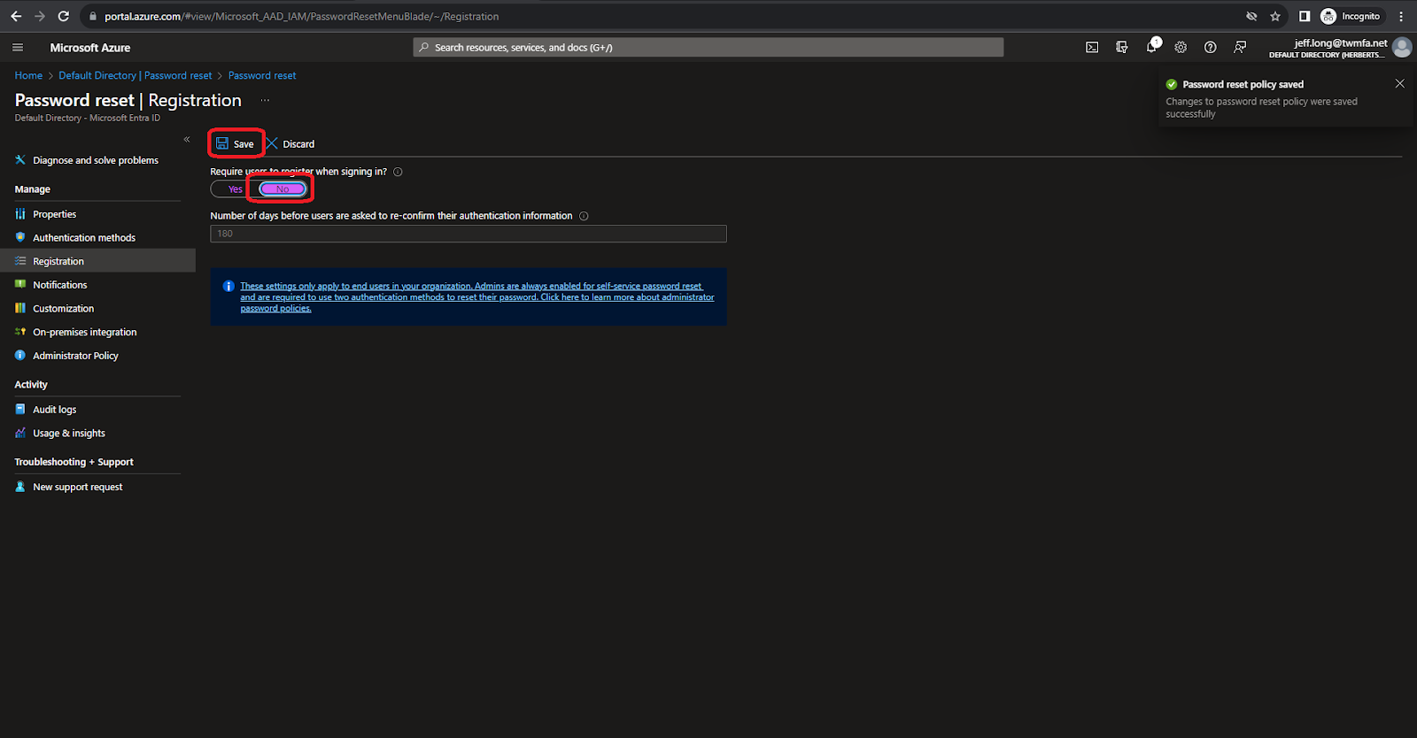The image size is (1417, 738).
Task: Reload the page in the browser
Action: coord(64,16)
